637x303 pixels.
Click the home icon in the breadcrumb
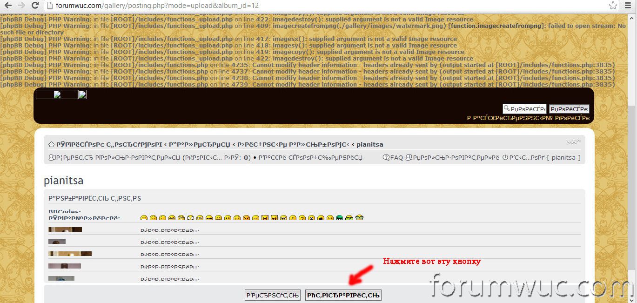pyautogui.click(x=52, y=144)
